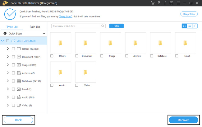Follow the "Deep Scan" hyperlink

pos(66,16)
